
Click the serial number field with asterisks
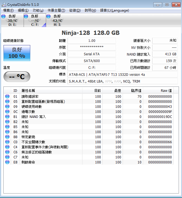pyautogui.click(x=92, y=47)
